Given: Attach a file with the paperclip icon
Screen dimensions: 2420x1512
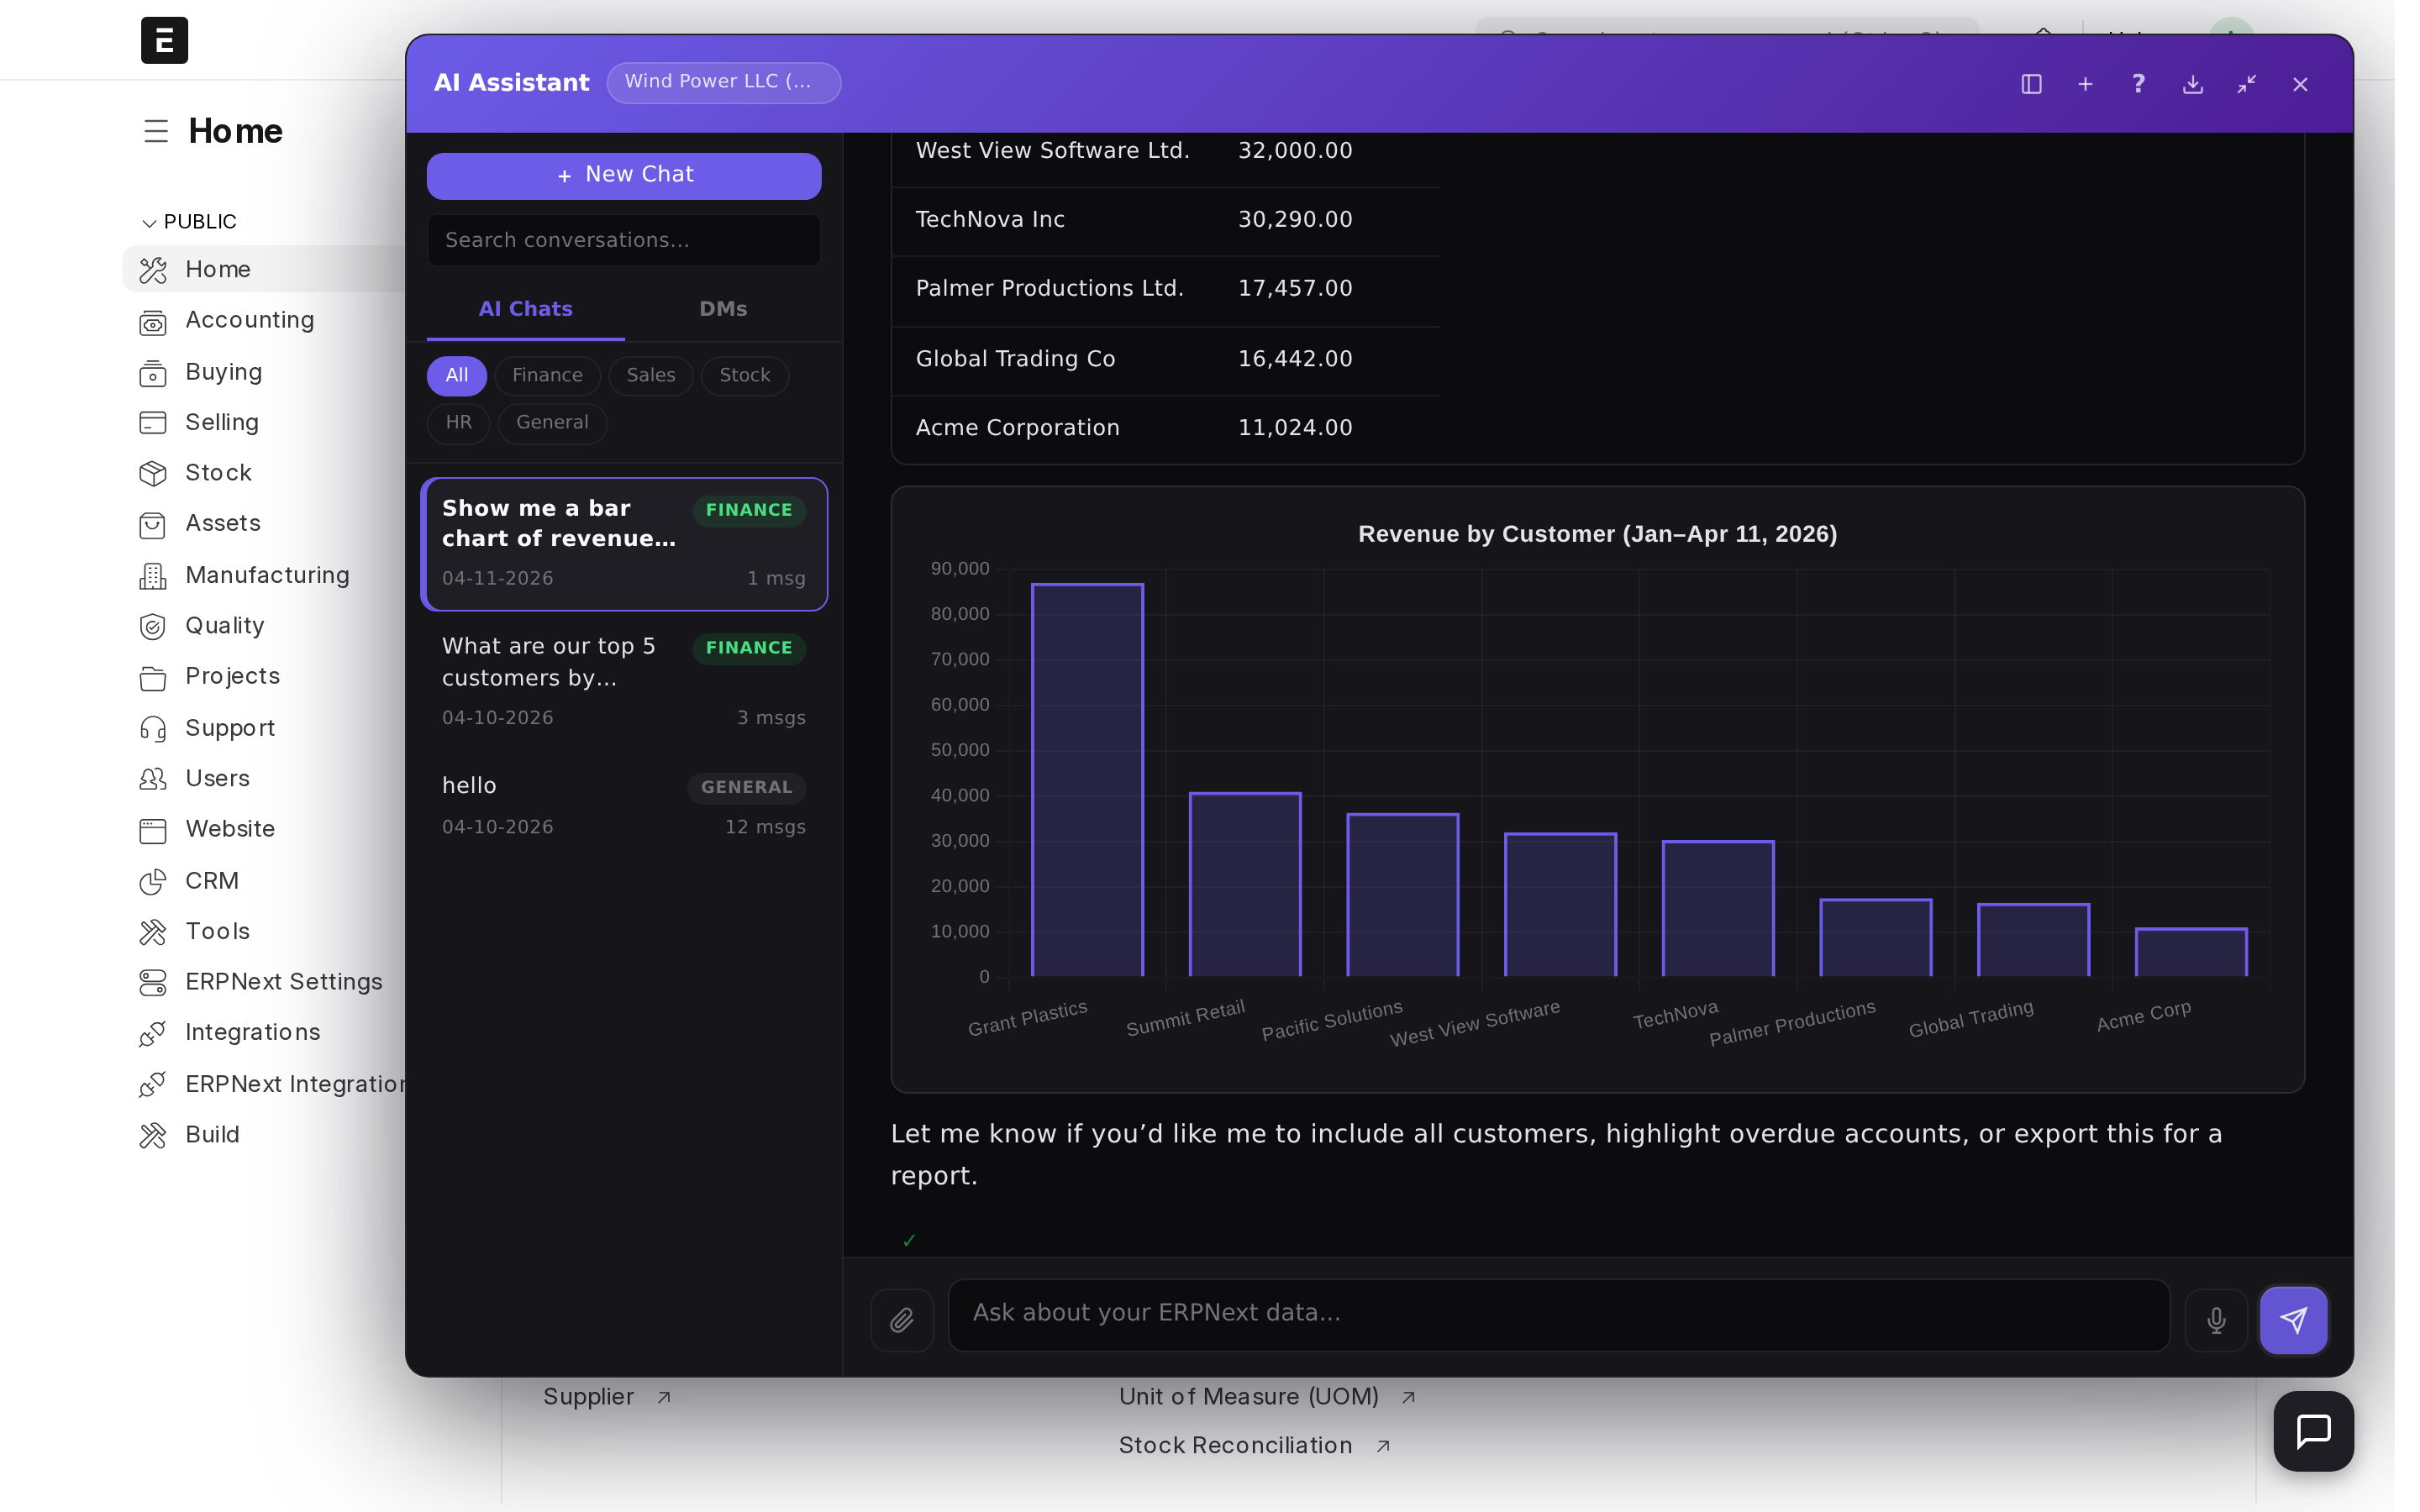Looking at the screenshot, I should pos(902,1320).
